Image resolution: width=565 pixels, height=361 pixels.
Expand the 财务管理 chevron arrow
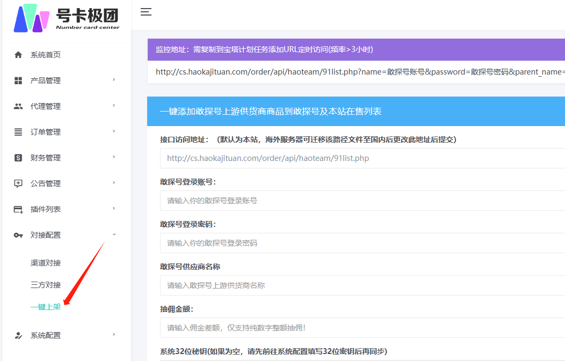(x=114, y=157)
